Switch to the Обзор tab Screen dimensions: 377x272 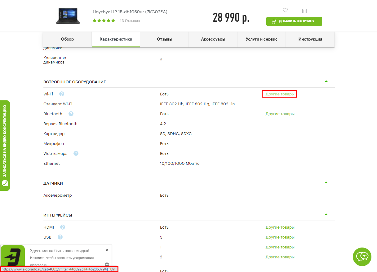(x=67, y=39)
